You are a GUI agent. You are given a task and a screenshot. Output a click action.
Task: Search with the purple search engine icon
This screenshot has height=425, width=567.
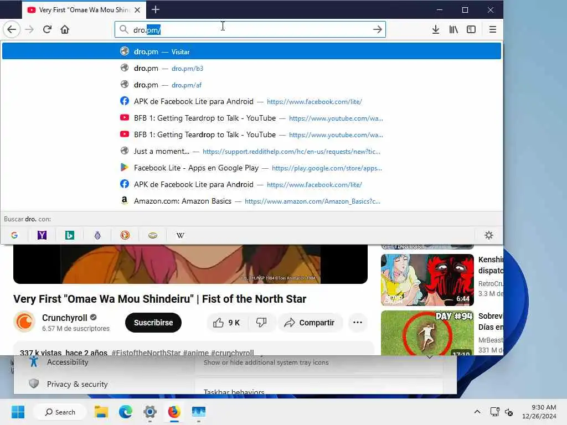click(97, 235)
